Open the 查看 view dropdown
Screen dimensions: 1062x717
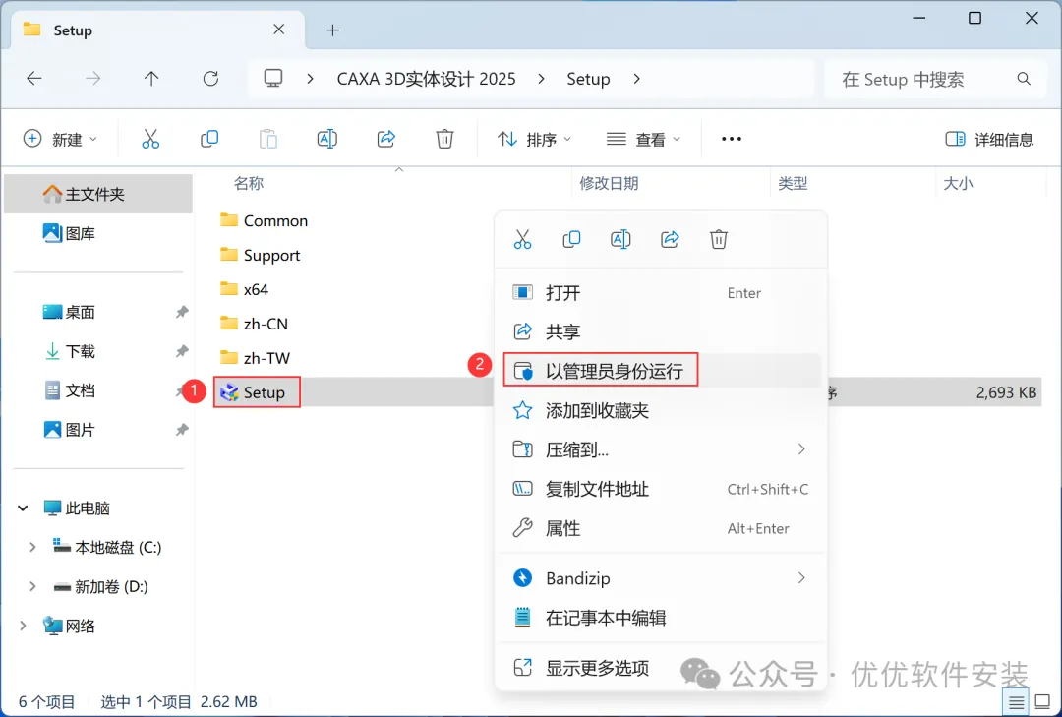pos(643,139)
